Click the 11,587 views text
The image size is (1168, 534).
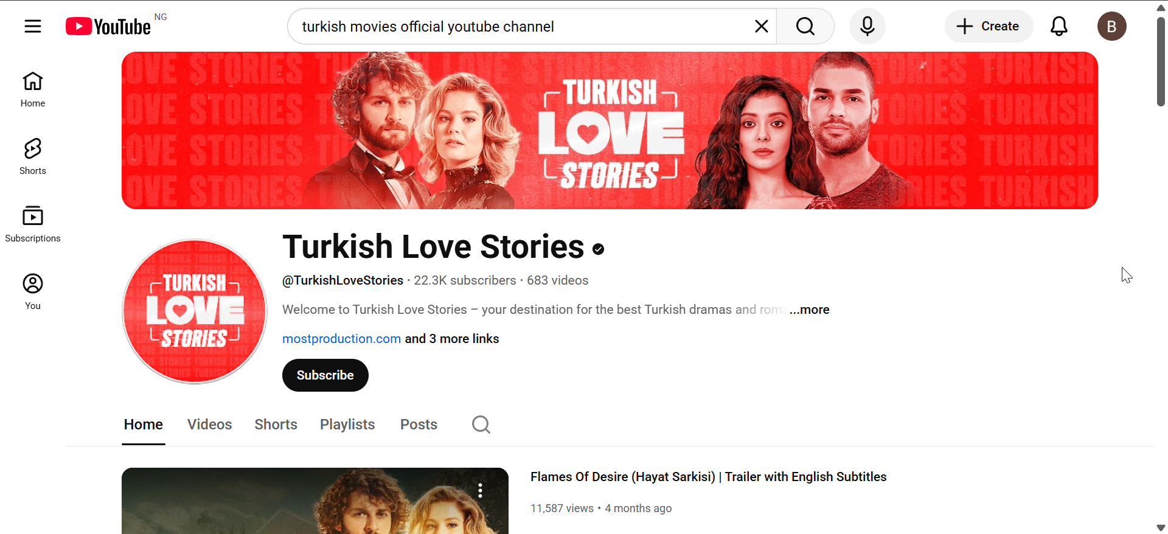tap(562, 508)
